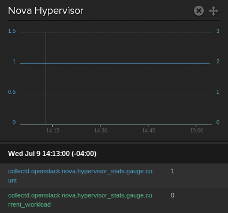Click the blue 0.5 left axis label

click(12, 92)
